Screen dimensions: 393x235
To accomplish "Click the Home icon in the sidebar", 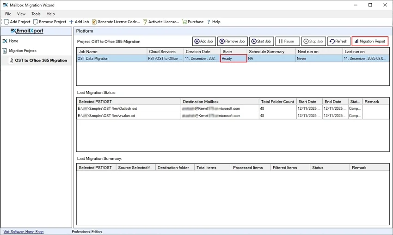I will 5,41.
